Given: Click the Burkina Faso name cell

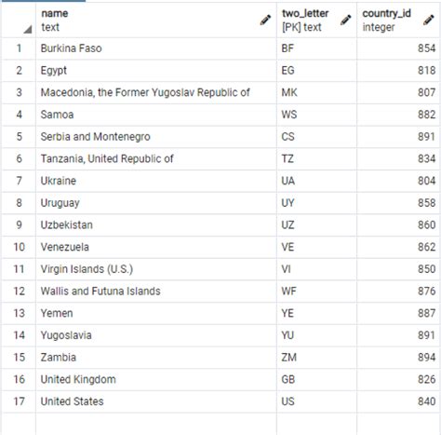Looking at the screenshot, I should (156, 48).
